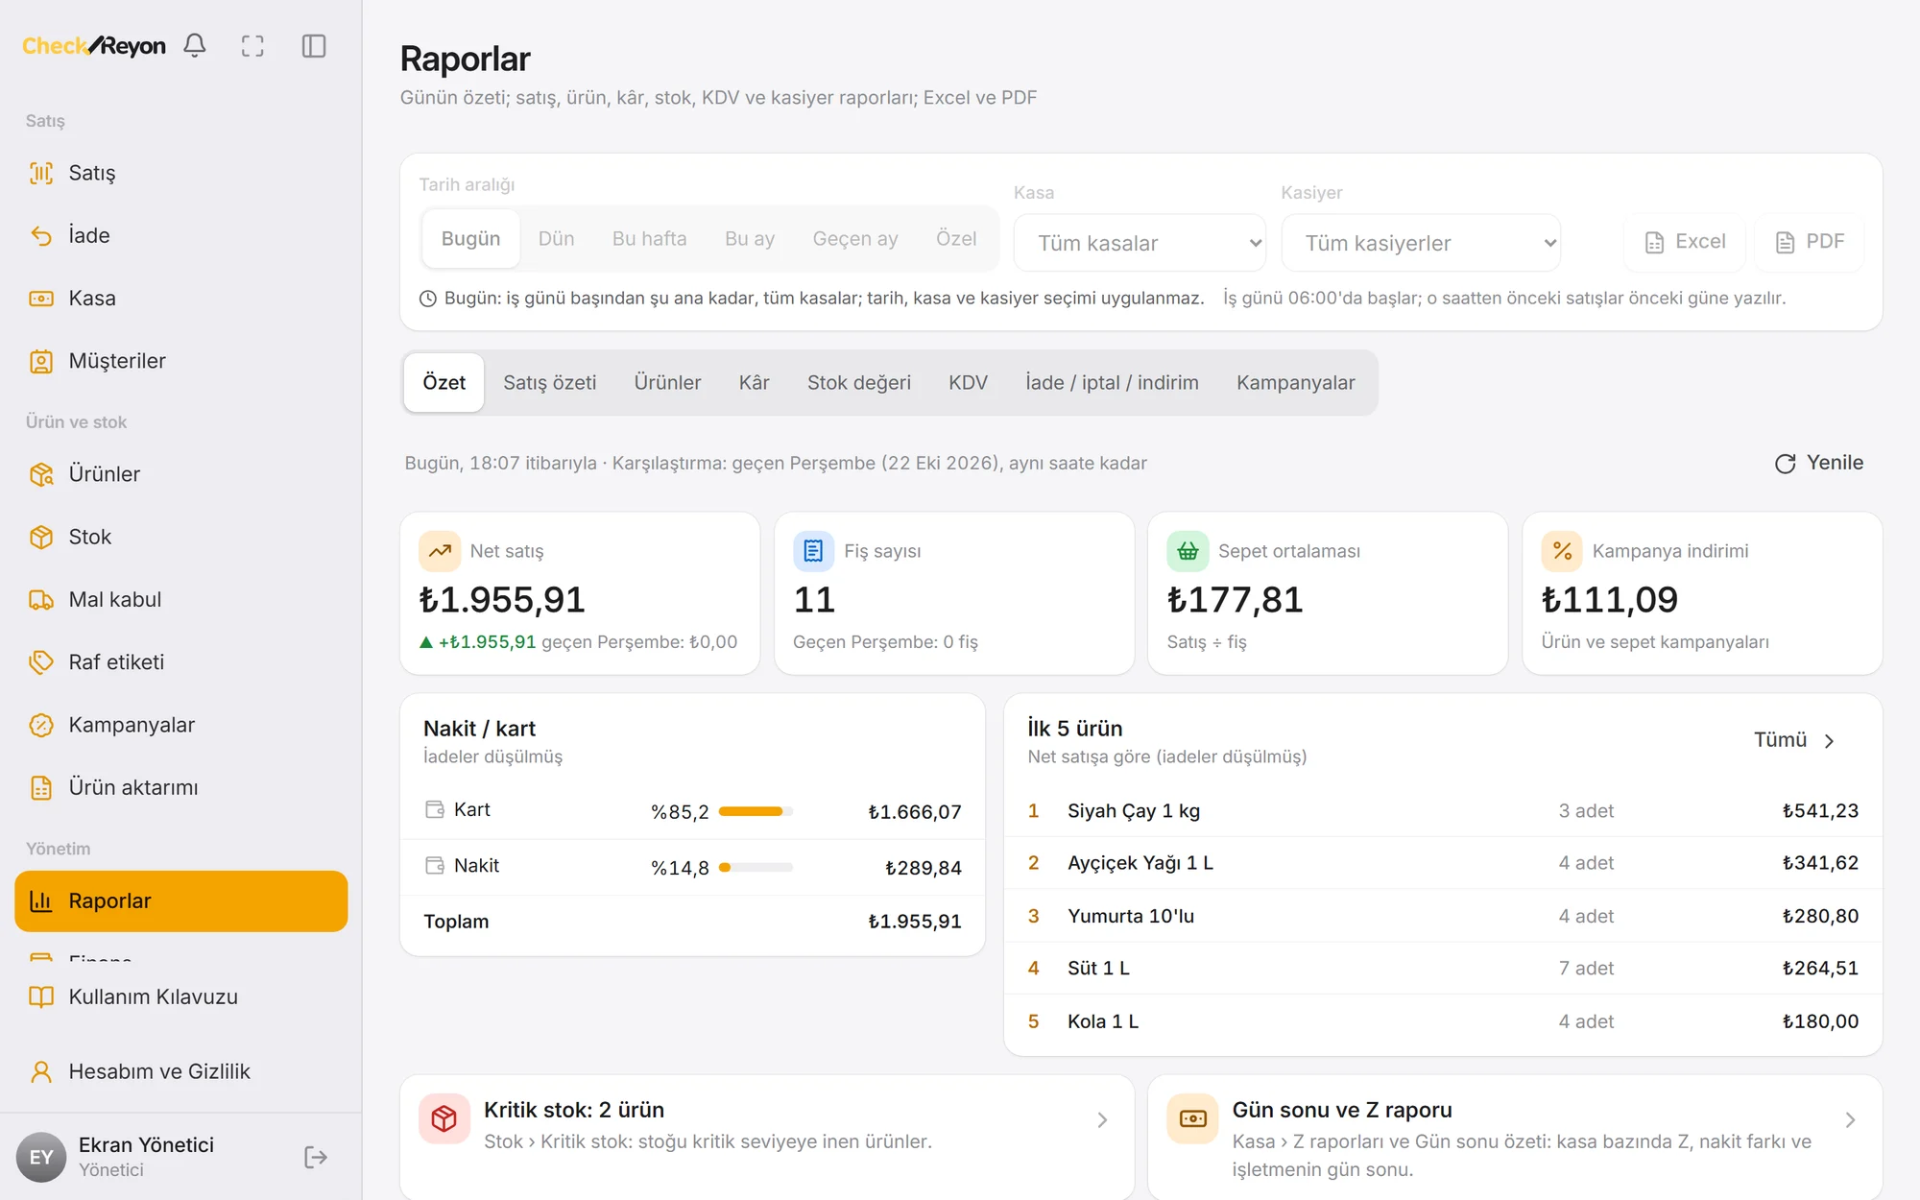1920x1200 pixels.
Task: Open Kritik stok card chevron
Action: (x=1102, y=1120)
